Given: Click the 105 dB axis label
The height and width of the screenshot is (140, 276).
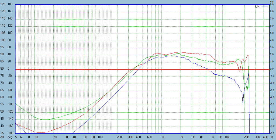Looking at the screenshot, I should coord(3,33).
